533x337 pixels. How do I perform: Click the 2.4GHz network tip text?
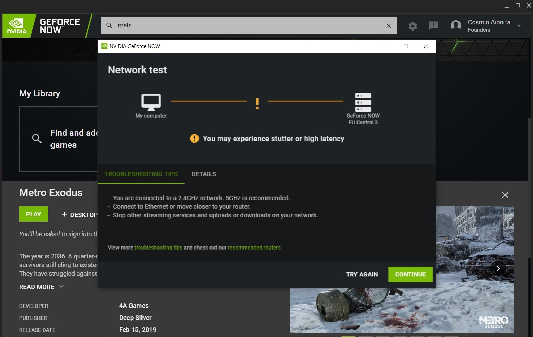(x=201, y=198)
